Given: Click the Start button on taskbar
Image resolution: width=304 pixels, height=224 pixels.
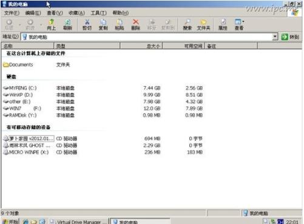Looking at the screenshot, I should tap(10, 222).
